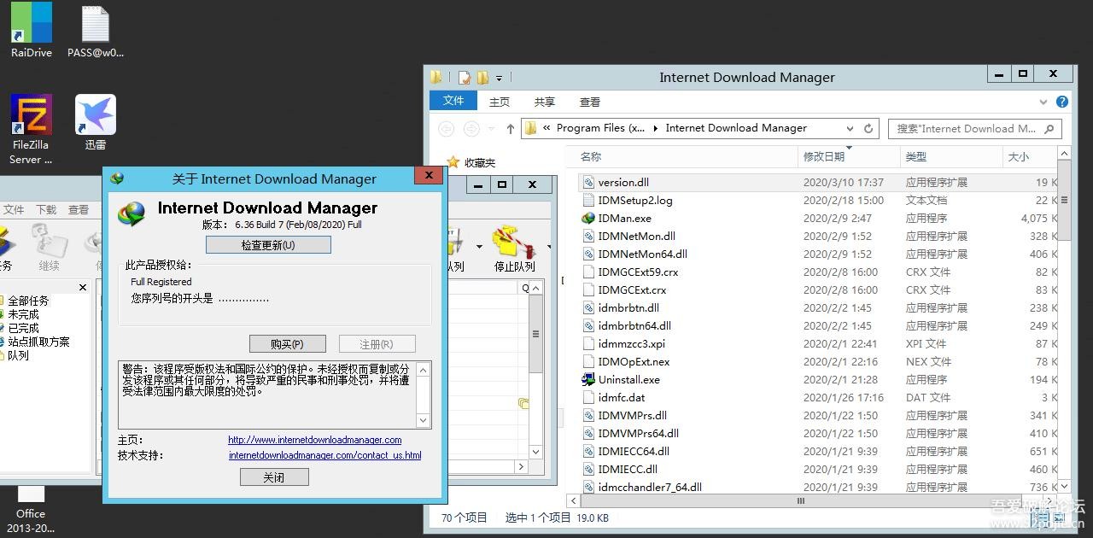Click the warning text box scroll-down arrow

click(424, 420)
